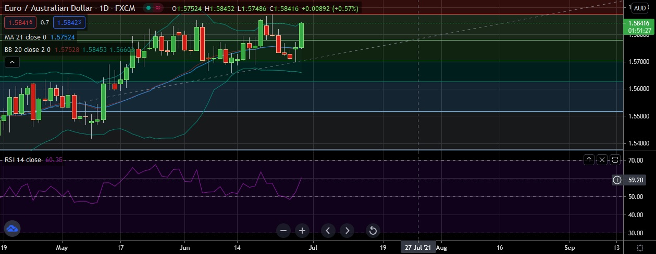
Task: Move the RSI pane up with the arrow
Action: pyautogui.click(x=589, y=159)
